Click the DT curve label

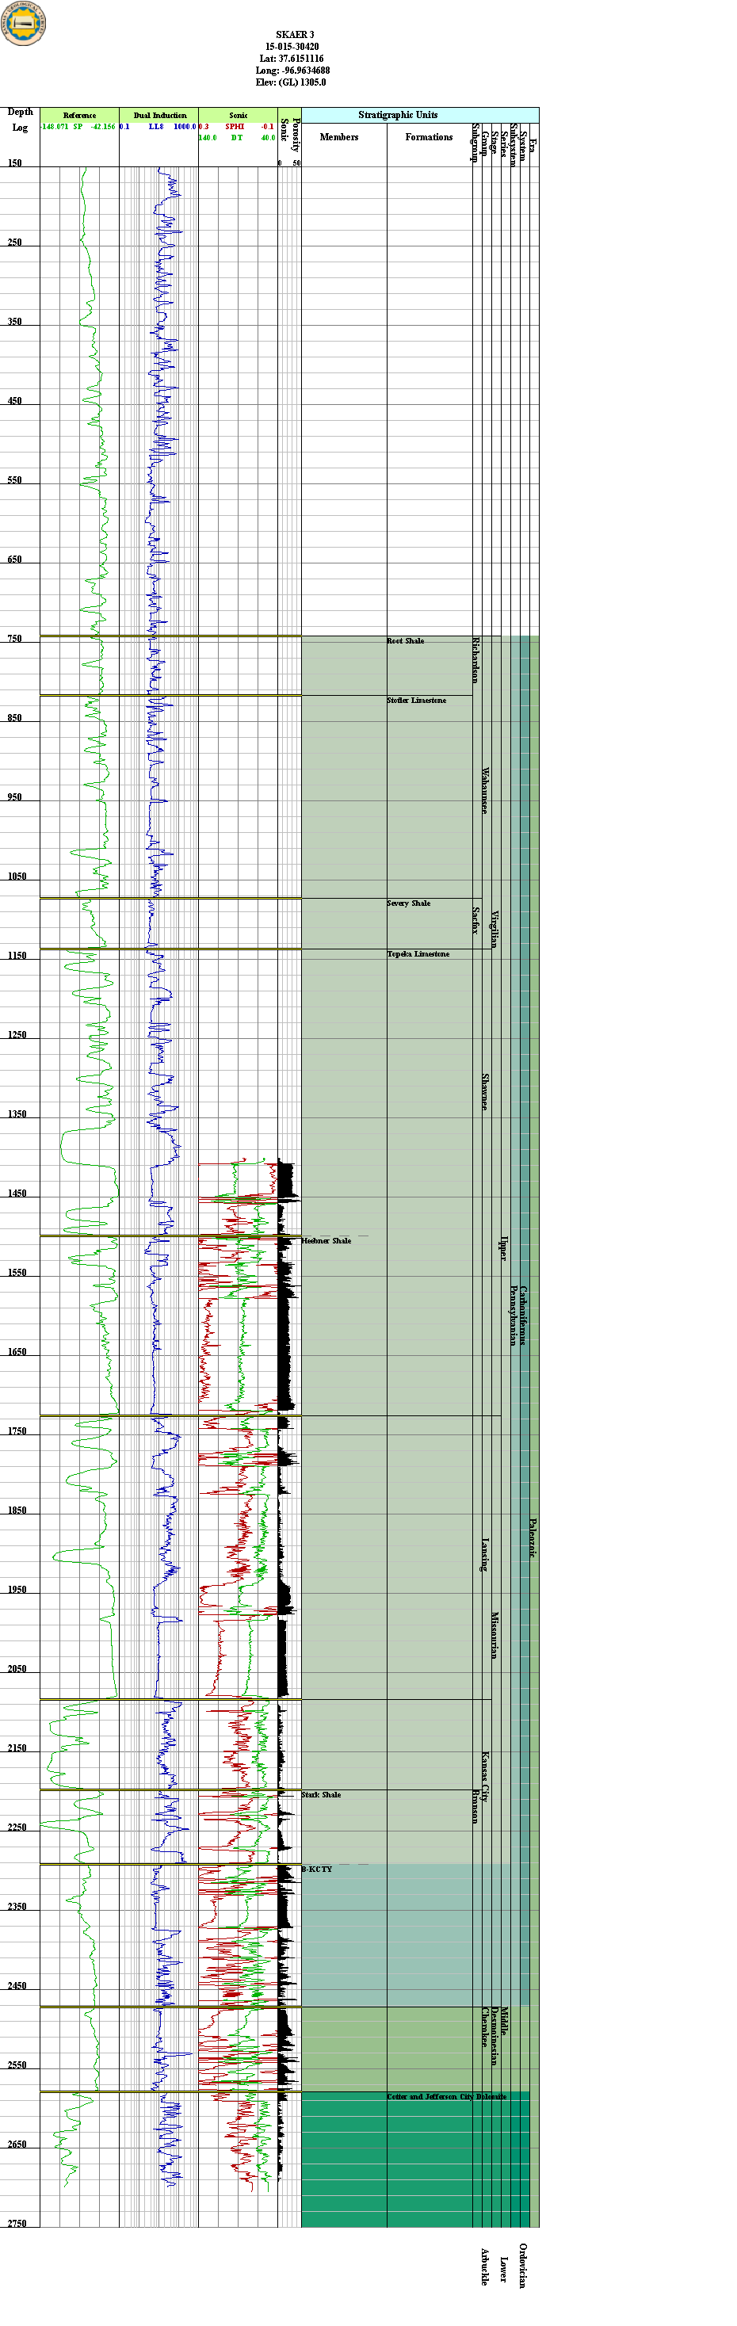(x=237, y=137)
